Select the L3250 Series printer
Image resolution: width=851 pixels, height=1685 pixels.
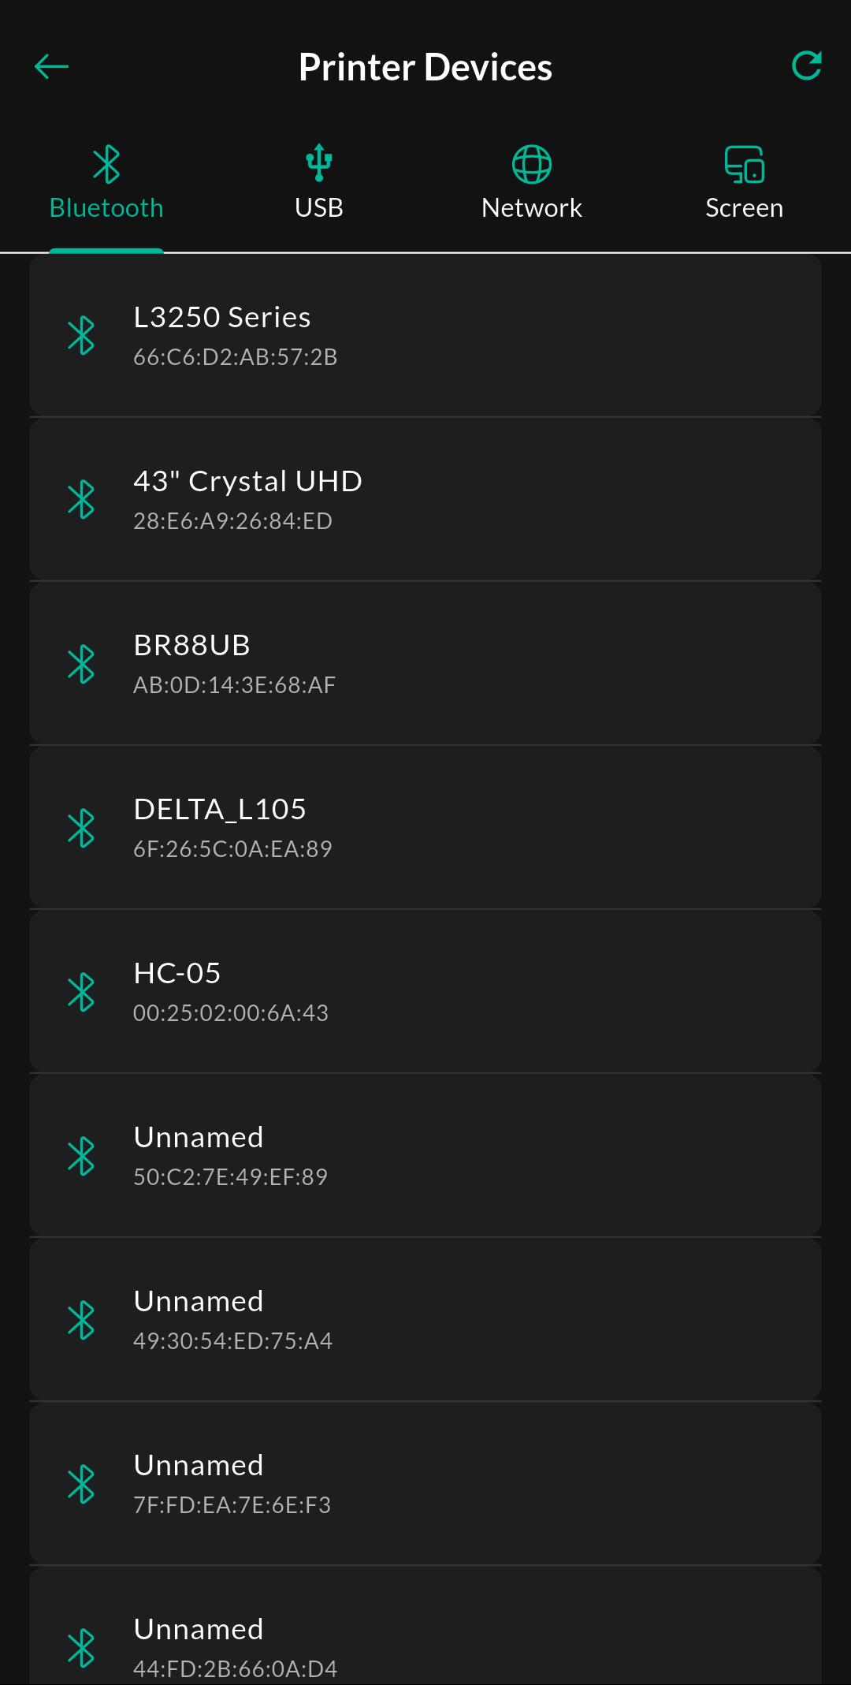pyautogui.click(x=425, y=336)
